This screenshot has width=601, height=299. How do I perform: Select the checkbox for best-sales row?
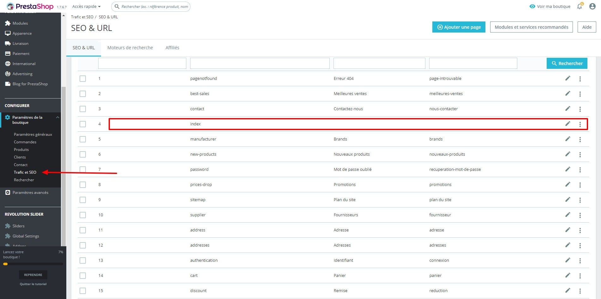pos(83,94)
